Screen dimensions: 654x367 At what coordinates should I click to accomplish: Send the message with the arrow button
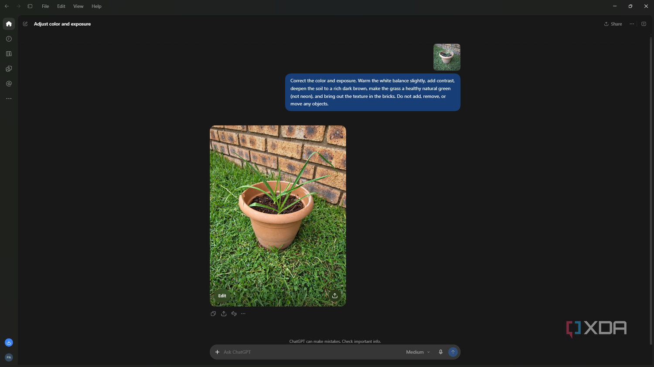click(453, 352)
